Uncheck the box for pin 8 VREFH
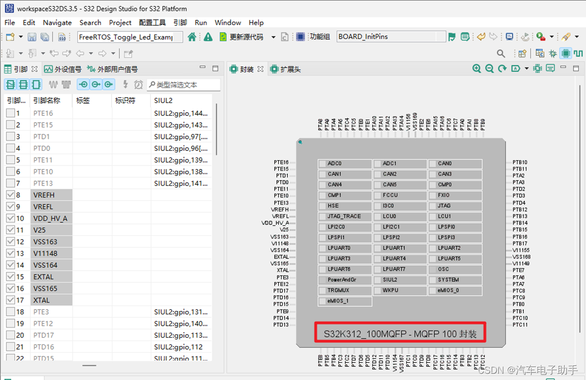 pos(10,195)
